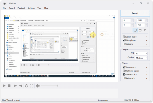The height and width of the screenshot is (103, 153).
Task: Click the height field containing 768
Action: tap(141, 25)
